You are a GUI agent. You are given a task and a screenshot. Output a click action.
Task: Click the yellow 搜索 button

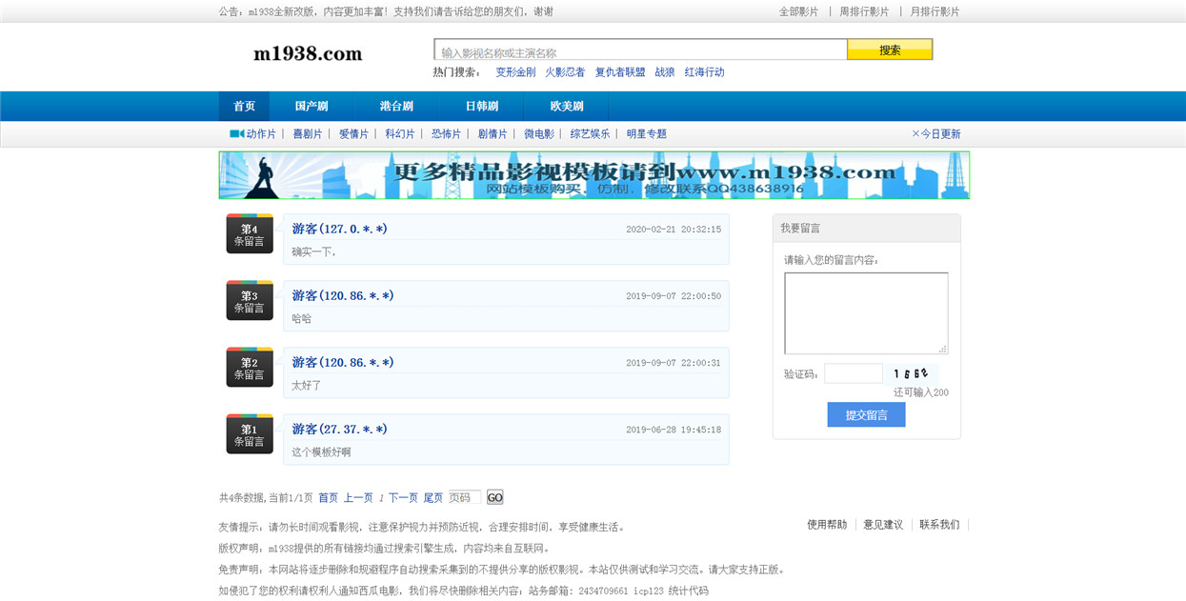[x=890, y=50]
